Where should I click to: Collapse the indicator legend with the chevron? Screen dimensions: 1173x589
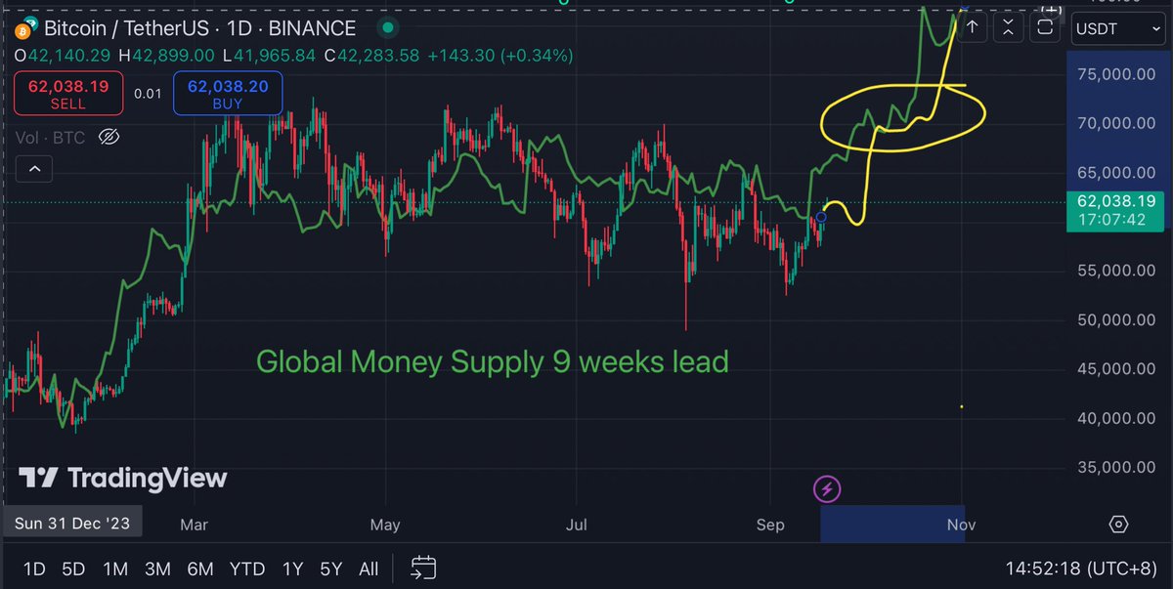click(x=34, y=170)
